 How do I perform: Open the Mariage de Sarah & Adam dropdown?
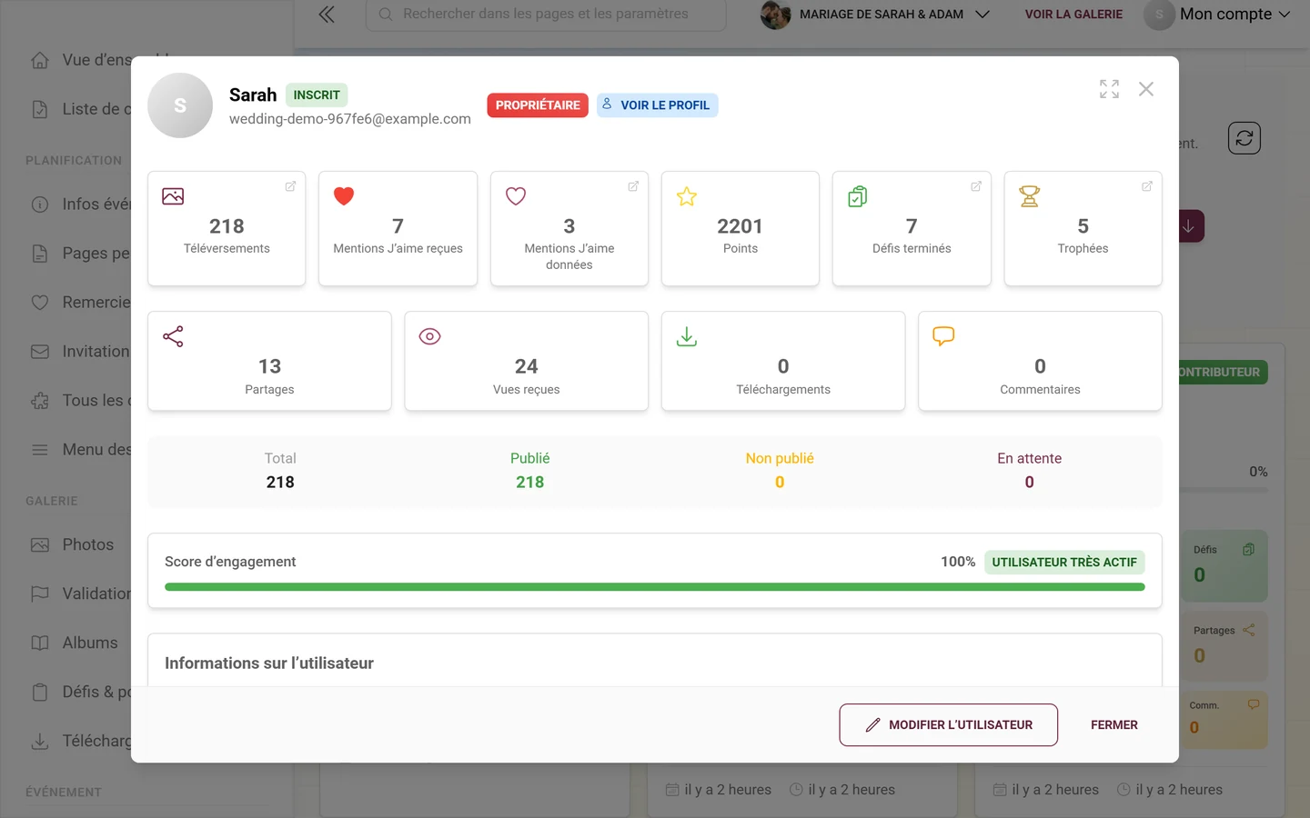tap(875, 15)
